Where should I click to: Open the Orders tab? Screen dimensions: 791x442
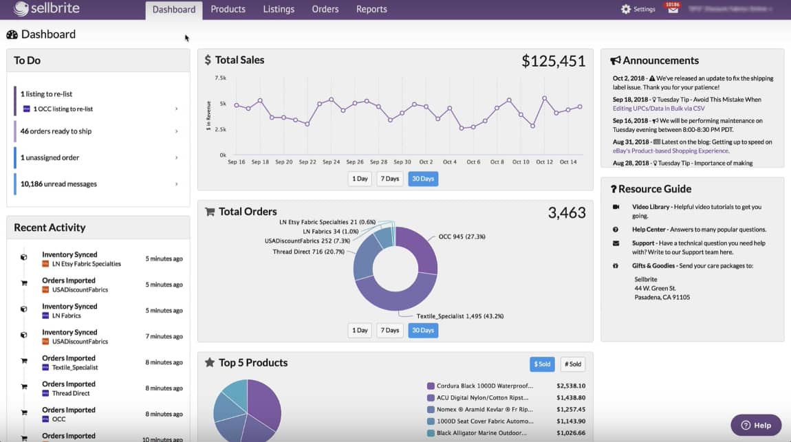click(x=325, y=9)
